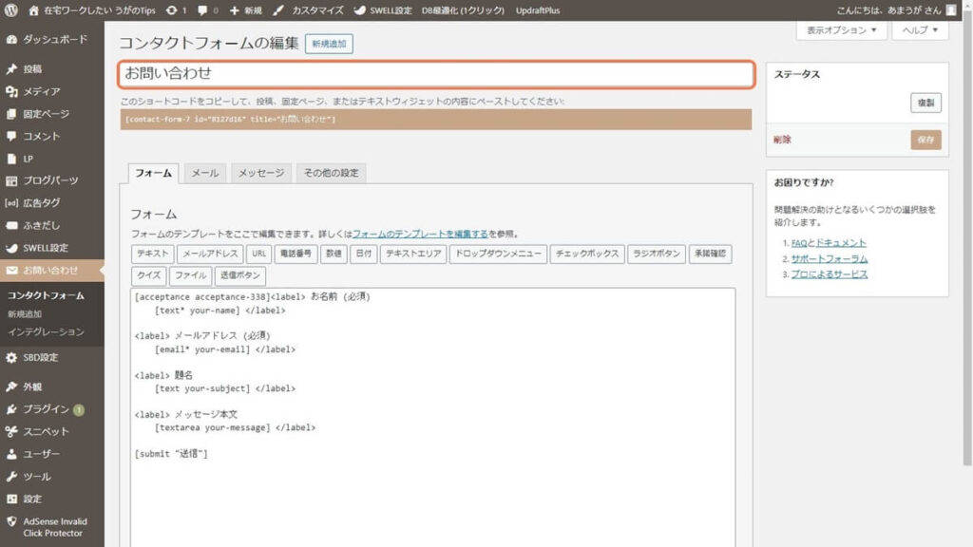This screenshot has width=973, height=547.
Task: Open the AdSense Invalid Click Protector shield icon
Action: (11, 521)
